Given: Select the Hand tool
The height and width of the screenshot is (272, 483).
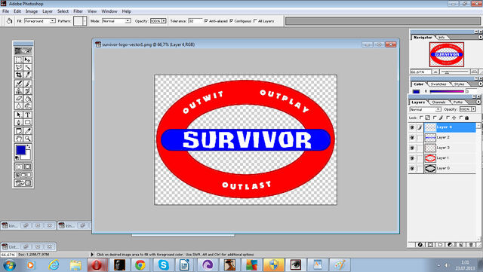Looking at the screenshot, I should coord(19,139).
